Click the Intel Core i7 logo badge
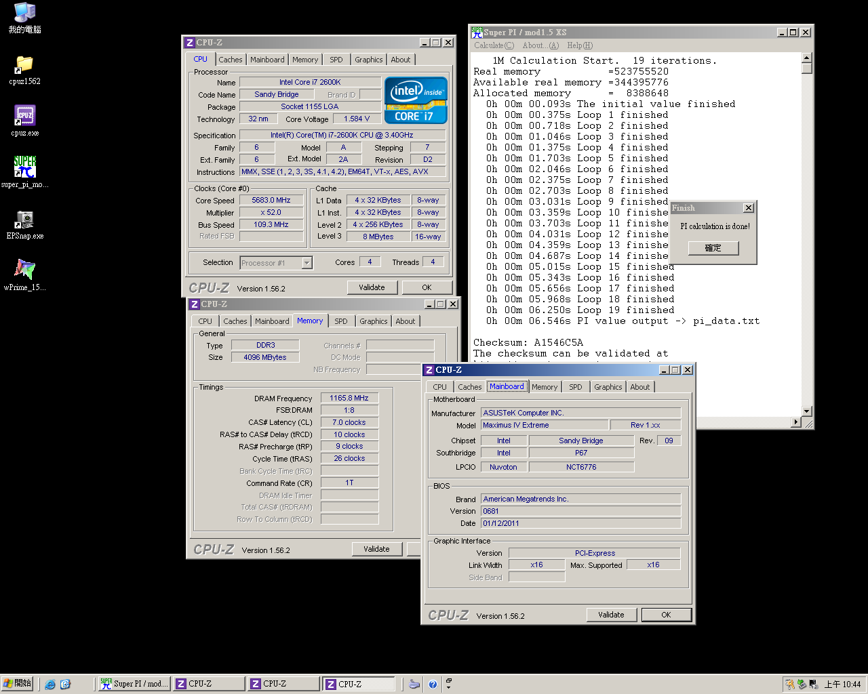 tap(416, 100)
